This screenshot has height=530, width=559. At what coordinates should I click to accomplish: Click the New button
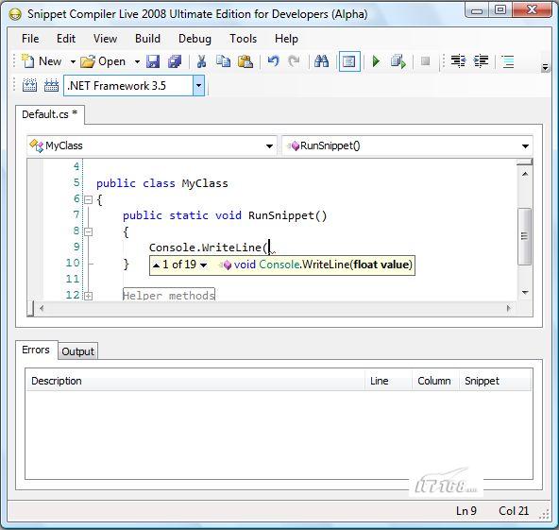pos(42,61)
